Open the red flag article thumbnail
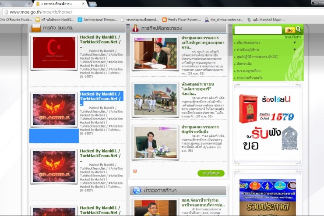This screenshot has width=324, height=216. pos(54,53)
